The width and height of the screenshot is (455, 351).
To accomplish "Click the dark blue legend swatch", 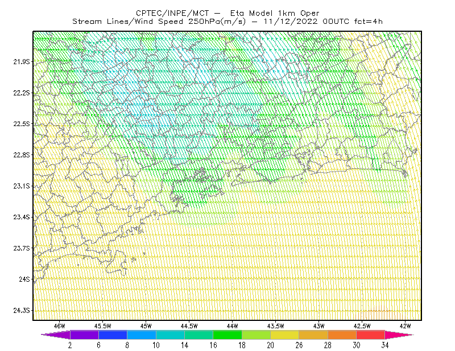I will 113,335.
